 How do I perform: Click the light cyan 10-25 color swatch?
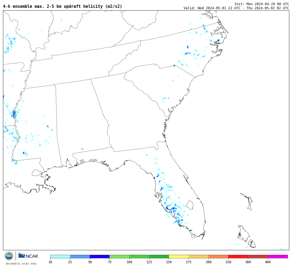point(60,257)
